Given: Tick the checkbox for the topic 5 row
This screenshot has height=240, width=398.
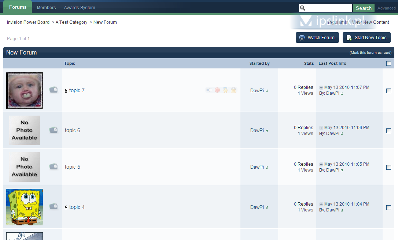Looking at the screenshot, I should tap(388, 167).
